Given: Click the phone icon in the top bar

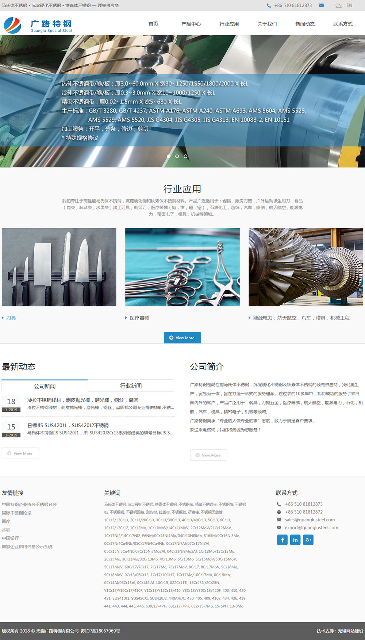Looking at the screenshot, I should pyautogui.click(x=269, y=5).
